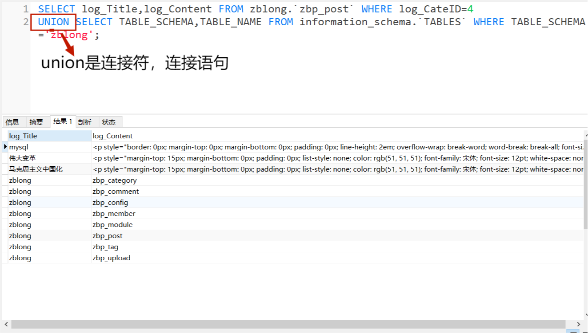Click the zbp_config cell
588x333 pixels.
coord(337,202)
